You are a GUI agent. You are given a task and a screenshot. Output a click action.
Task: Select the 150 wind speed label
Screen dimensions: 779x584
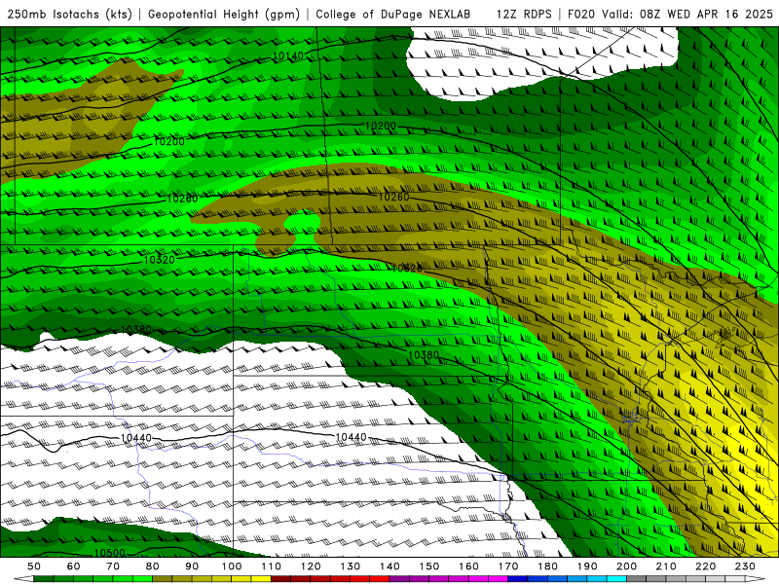point(429,566)
